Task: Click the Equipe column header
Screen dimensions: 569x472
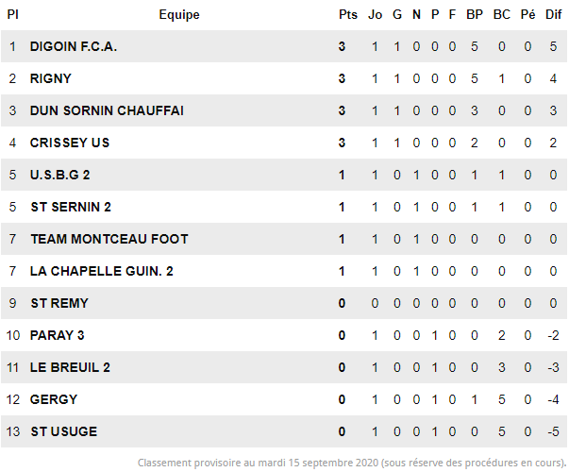Action: (179, 14)
